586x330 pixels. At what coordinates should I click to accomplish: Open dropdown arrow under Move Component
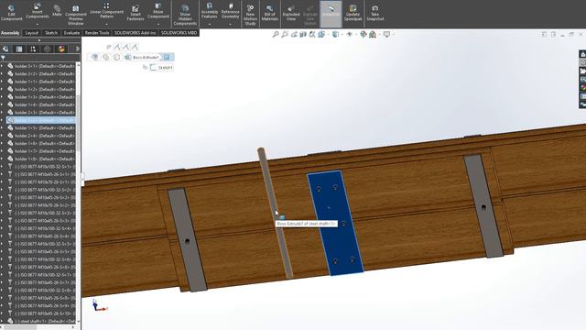pos(158,25)
